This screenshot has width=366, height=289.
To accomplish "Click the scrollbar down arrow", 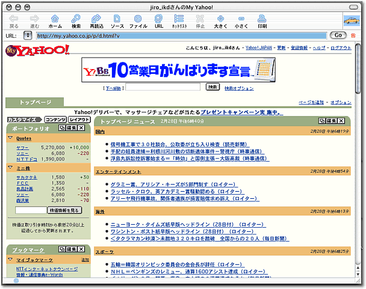I will point(358,274).
